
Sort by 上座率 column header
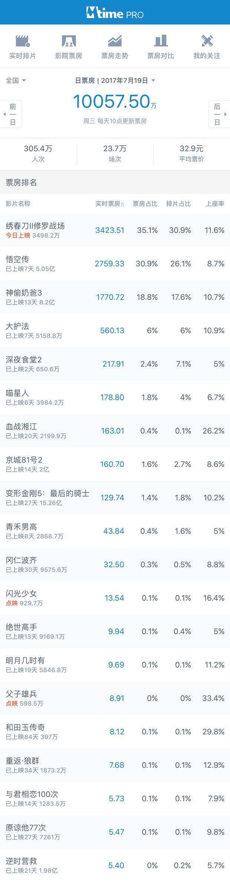pos(215,203)
